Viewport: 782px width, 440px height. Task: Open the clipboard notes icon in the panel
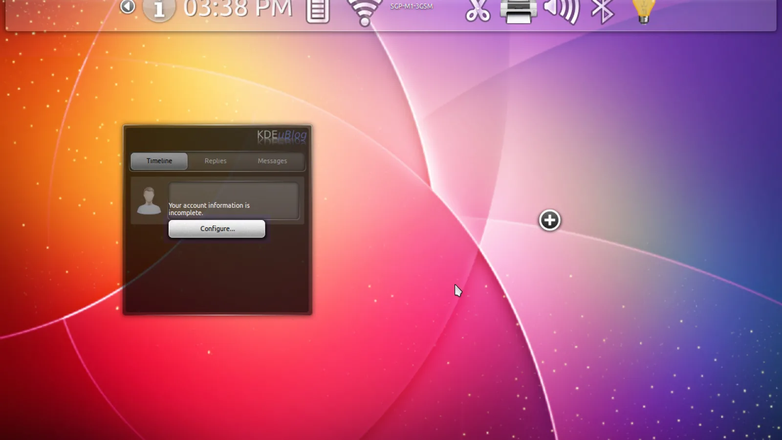tap(318, 11)
